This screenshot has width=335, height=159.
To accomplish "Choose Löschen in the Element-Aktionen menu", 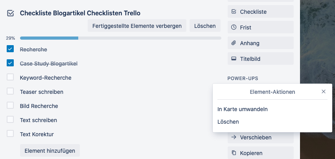I will [x=228, y=122].
